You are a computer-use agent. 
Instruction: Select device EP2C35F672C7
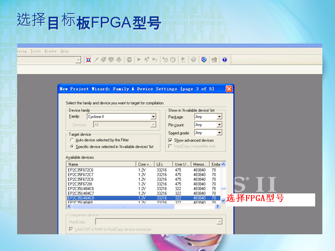pos(80,175)
